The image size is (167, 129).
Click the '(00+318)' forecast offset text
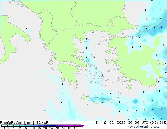pos(159,123)
